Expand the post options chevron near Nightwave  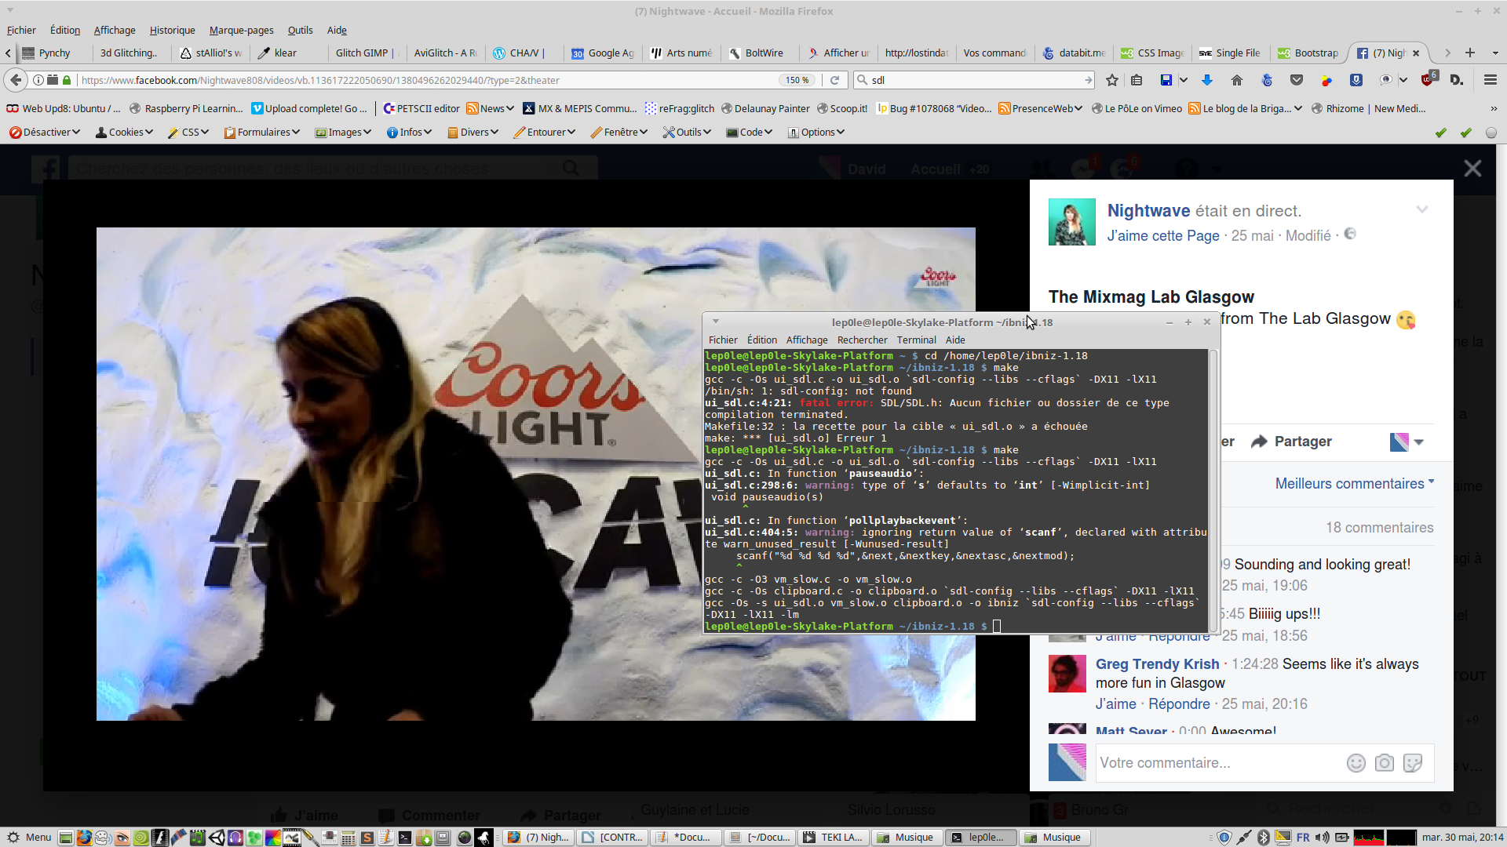pyautogui.click(x=1421, y=209)
